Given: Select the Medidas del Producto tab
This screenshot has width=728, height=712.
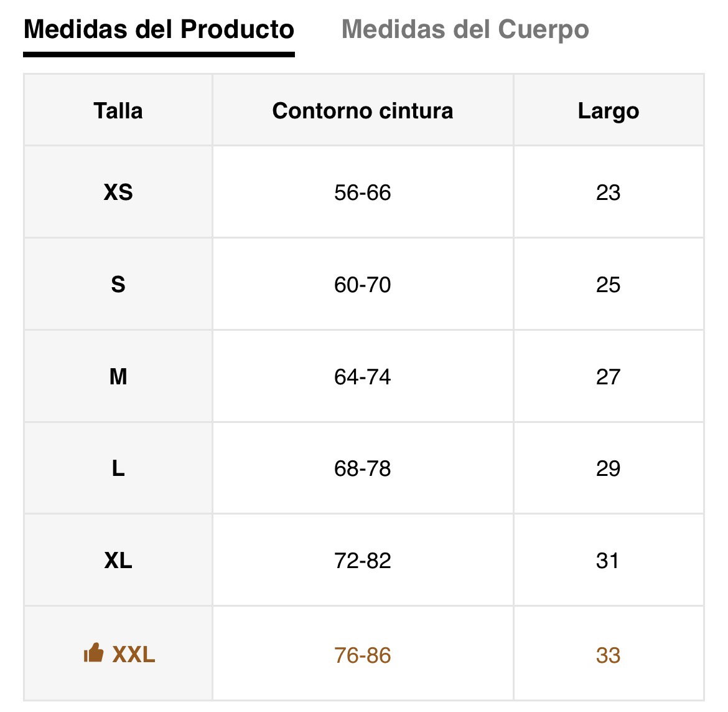Looking at the screenshot, I should tap(159, 30).
